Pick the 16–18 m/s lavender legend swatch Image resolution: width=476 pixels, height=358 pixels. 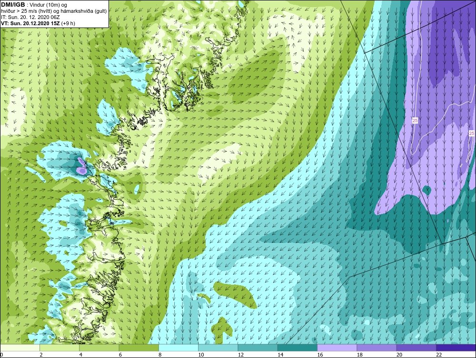[337, 348]
